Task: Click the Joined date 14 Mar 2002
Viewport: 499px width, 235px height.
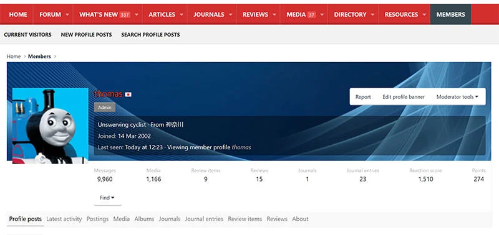Action: (134, 136)
